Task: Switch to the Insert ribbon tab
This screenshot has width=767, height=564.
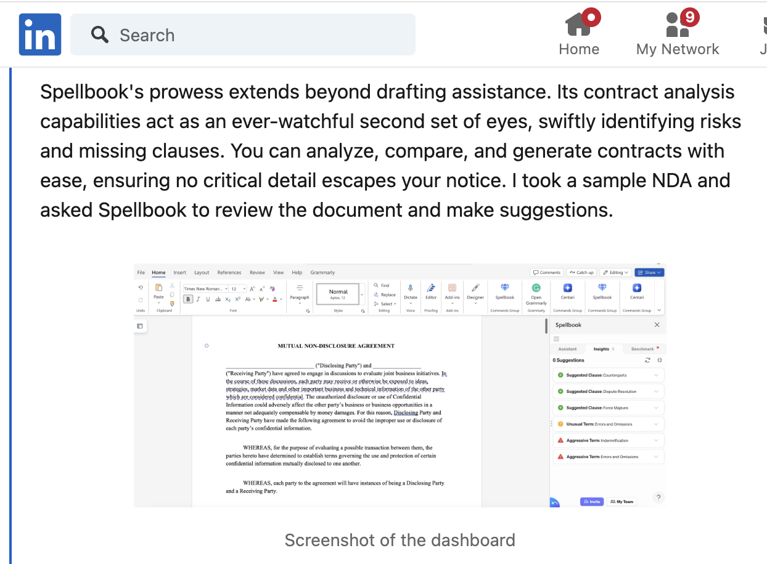Action: 179,272
